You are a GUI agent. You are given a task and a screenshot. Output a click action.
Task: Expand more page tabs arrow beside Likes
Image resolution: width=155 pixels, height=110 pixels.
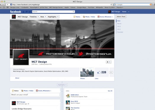[111, 72]
